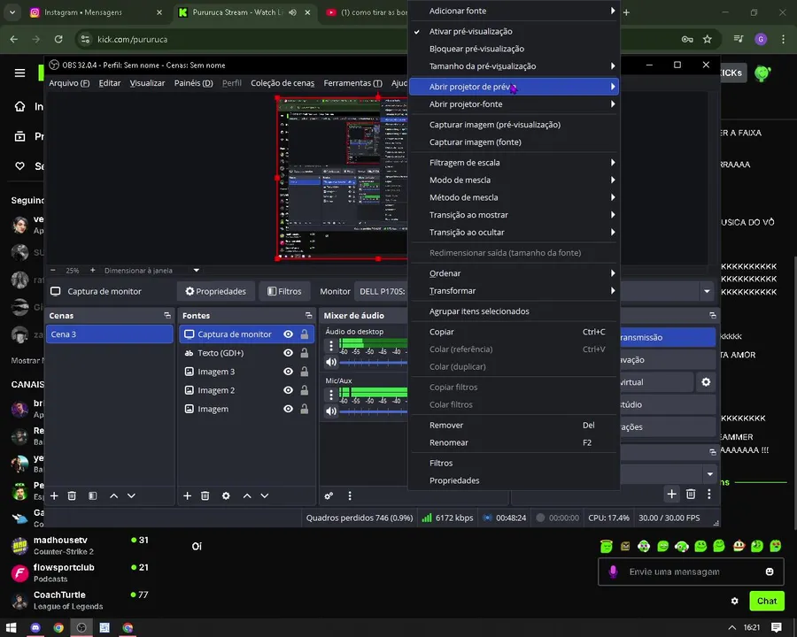Toggle visibility of Texto (GDI+) source
Screen dimensions: 797x637
288,353
